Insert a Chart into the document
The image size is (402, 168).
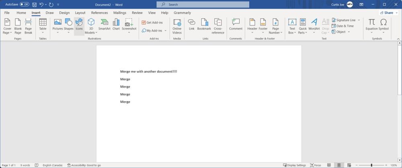coord(116,25)
